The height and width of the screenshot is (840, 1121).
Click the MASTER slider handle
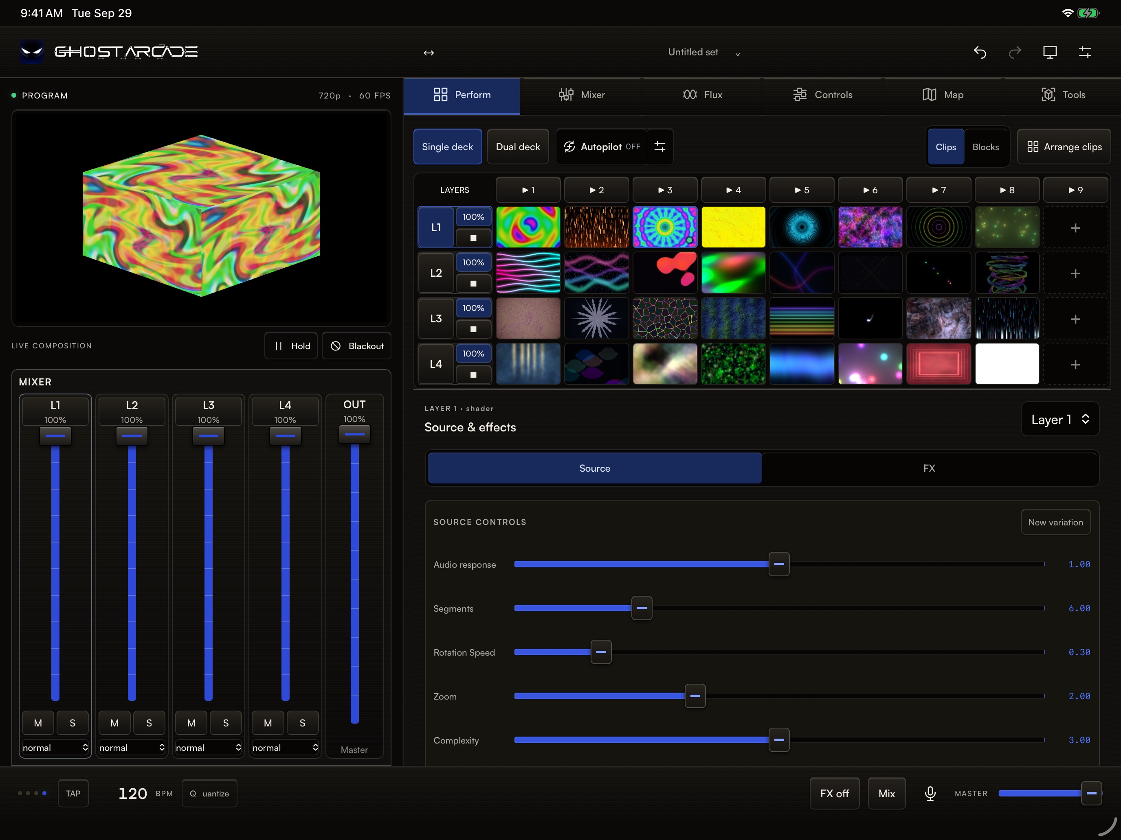coord(1091,794)
